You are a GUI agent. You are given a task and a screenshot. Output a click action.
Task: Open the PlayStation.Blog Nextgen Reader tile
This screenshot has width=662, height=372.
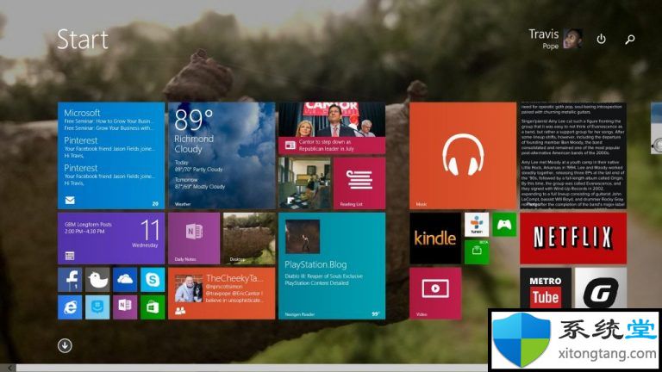click(332, 266)
